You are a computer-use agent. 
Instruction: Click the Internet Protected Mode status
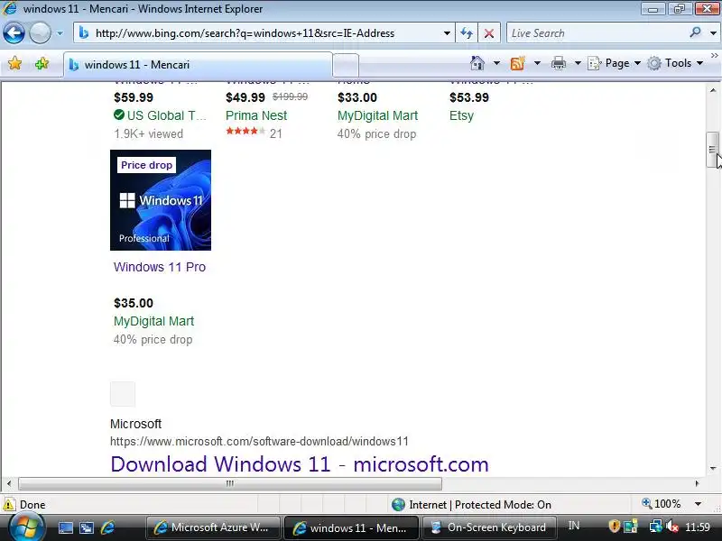point(471,505)
